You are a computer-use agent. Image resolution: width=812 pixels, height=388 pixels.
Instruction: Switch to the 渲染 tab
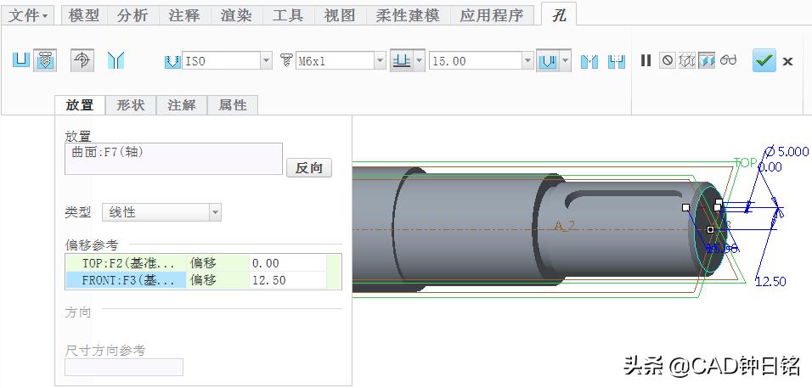click(236, 15)
